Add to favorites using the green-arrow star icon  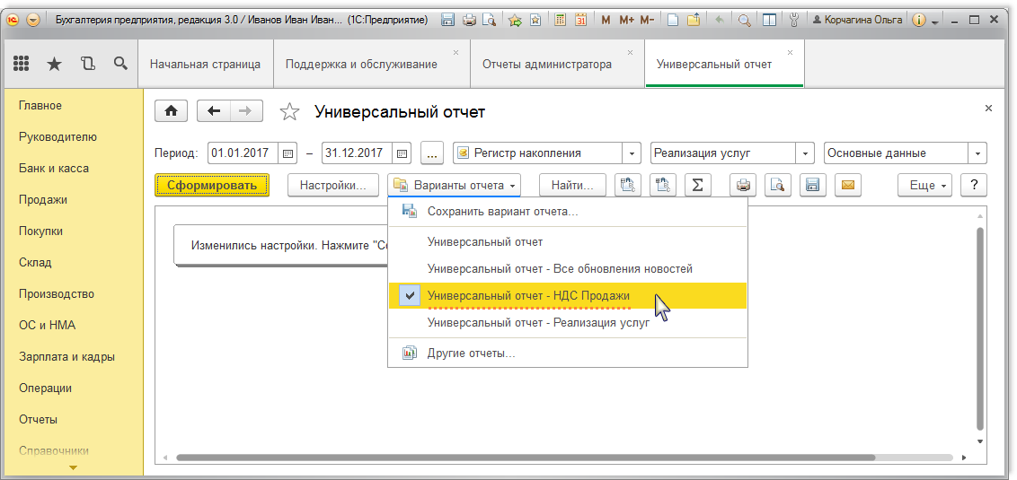(515, 20)
